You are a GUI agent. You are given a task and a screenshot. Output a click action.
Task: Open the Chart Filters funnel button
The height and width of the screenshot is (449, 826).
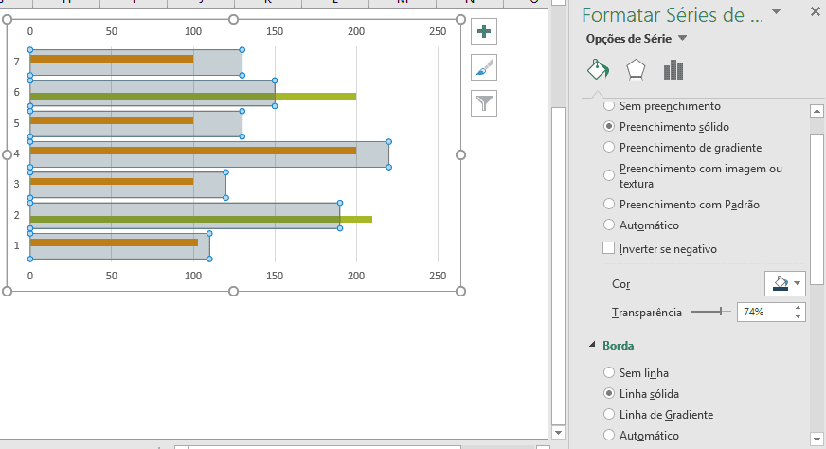[x=484, y=102]
